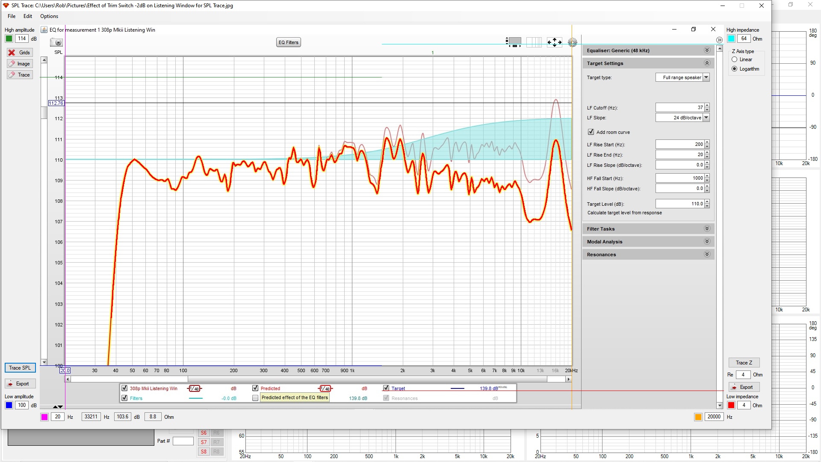The height and width of the screenshot is (462, 821).
Task: Open the LF Slope dropdown
Action: [x=706, y=118]
